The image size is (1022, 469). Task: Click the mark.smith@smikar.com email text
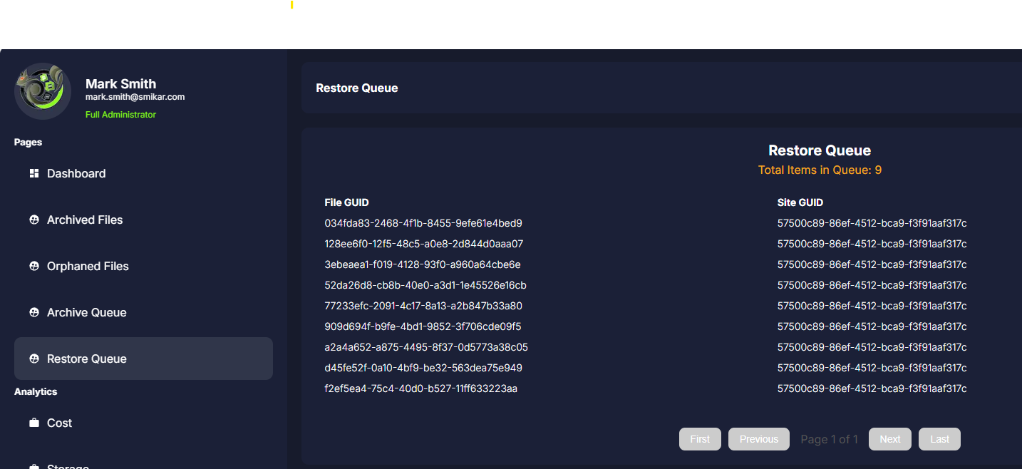coord(135,97)
